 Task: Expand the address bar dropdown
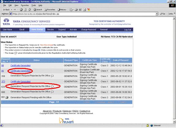(157, 14)
